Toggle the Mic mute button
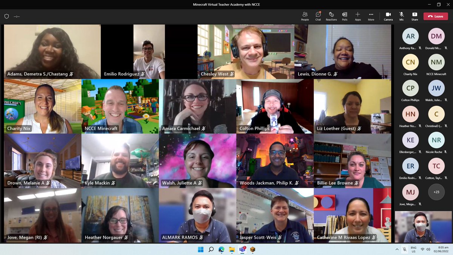The height and width of the screenshot is (255, 453). click(402, 16)
